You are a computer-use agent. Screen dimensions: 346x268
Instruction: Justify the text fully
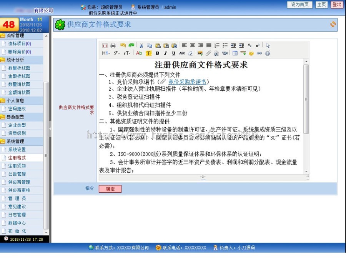pos(209,45)
